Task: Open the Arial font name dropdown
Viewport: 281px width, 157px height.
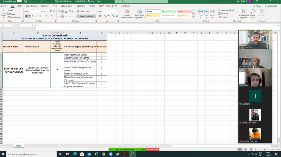Action: click(x=41, y=12)
